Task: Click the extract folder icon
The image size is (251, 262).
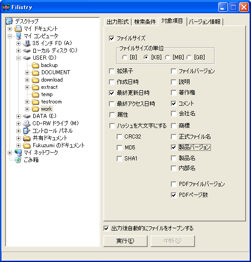Action: pyautogui.click(x=36, y=87)
